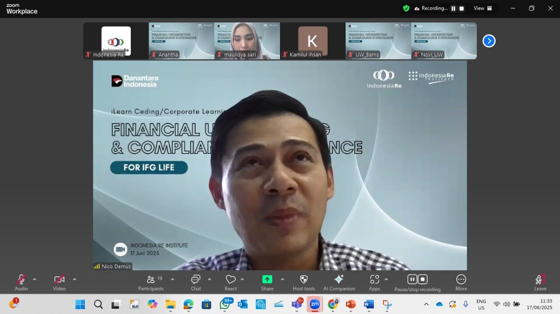Screen dimensions: 560x314
Task: Click the cloud Recording indicator at top
Action: (x=430, y=8)
